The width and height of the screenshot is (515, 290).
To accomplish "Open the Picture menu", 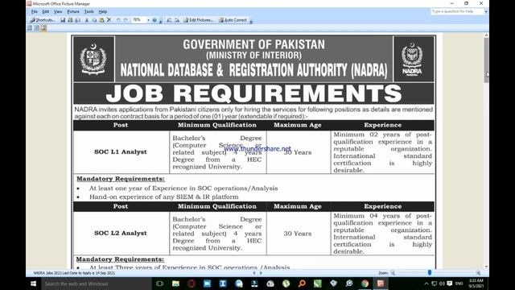I will (x=73, y=11).
